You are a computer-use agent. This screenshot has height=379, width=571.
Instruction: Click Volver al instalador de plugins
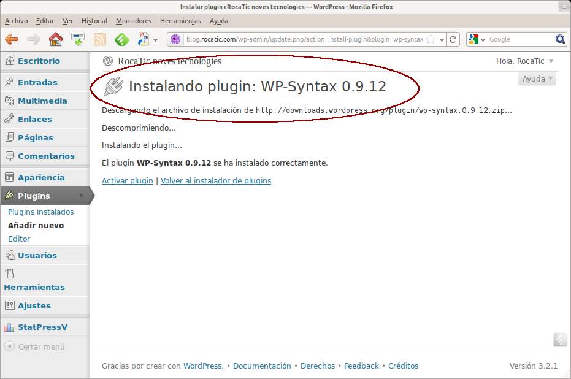point(216,180)
